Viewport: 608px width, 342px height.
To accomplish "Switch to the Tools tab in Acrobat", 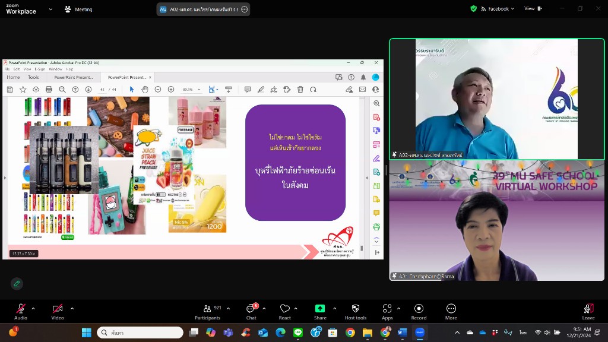I will (33, 78).
